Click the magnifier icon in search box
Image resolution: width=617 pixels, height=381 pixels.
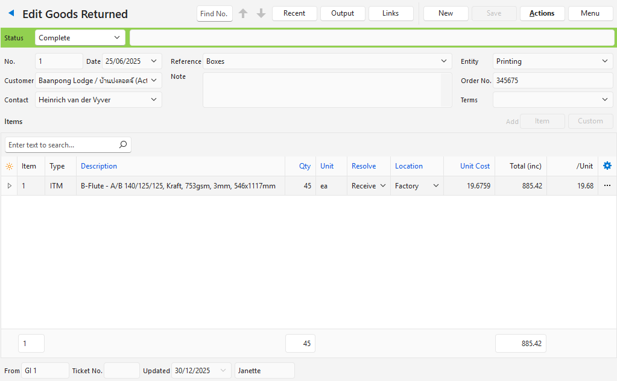click(x=123, y=145)
